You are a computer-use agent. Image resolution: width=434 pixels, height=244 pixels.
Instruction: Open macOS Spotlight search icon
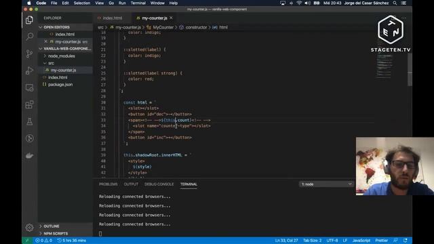pyautogui.click(x=395, y=3)
